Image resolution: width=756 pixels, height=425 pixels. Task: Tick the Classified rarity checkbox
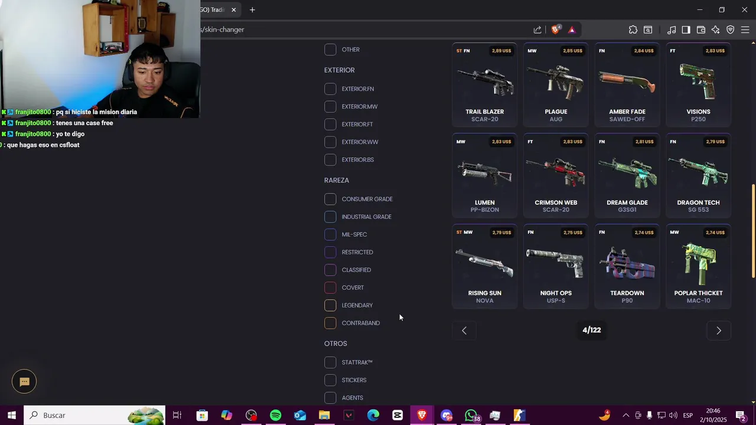(331, 270)
